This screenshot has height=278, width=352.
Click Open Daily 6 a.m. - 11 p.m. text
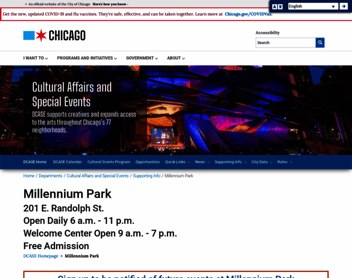(79, 221)
